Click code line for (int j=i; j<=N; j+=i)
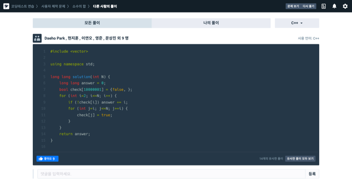This screenshot has width=352, height=183. coord(98,109)
